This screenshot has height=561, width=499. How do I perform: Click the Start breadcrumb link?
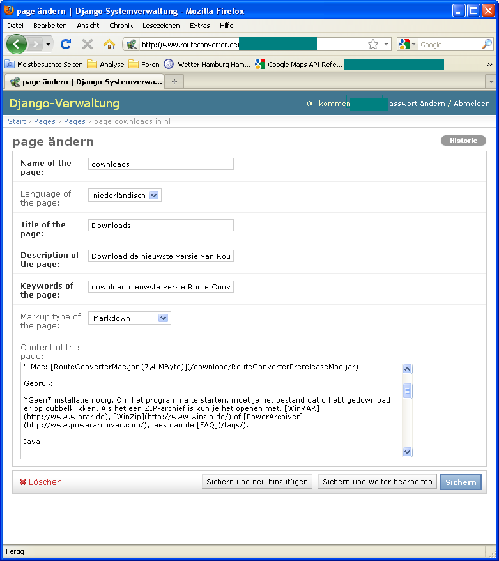[x=17, y=121]
